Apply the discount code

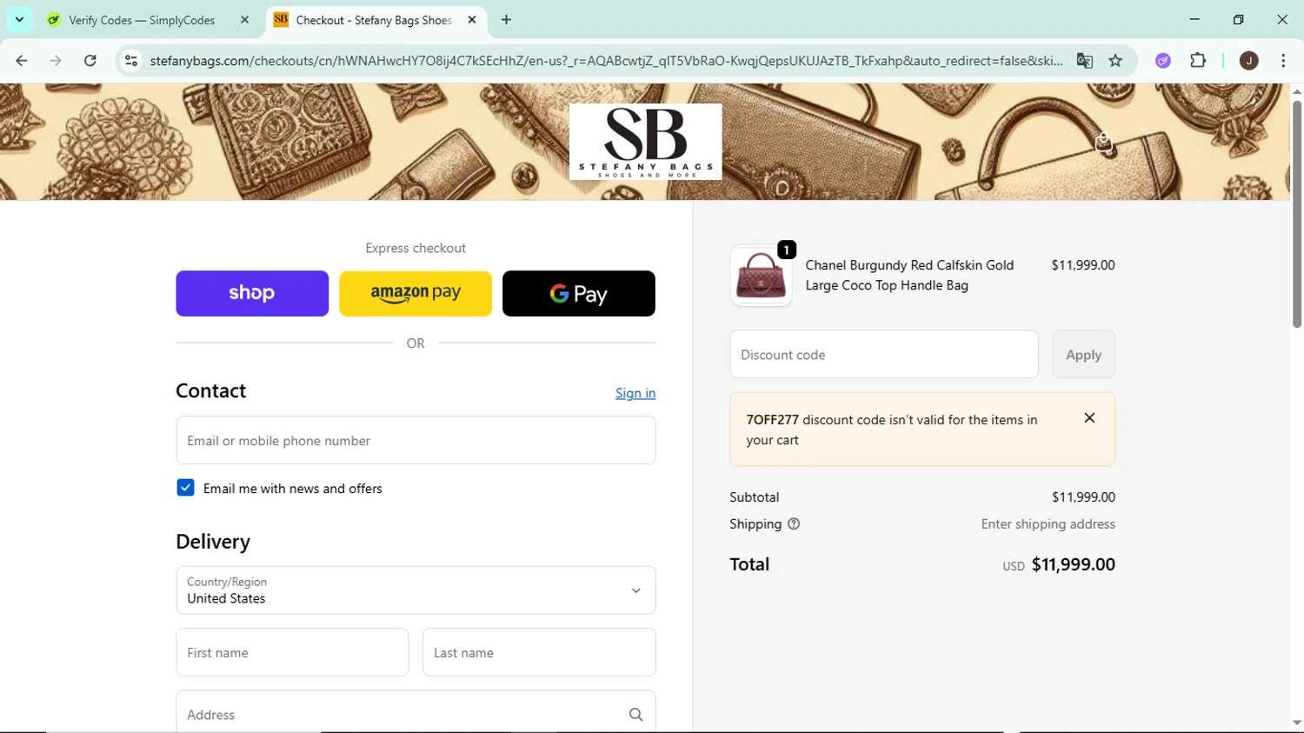tap(1083, 354)
